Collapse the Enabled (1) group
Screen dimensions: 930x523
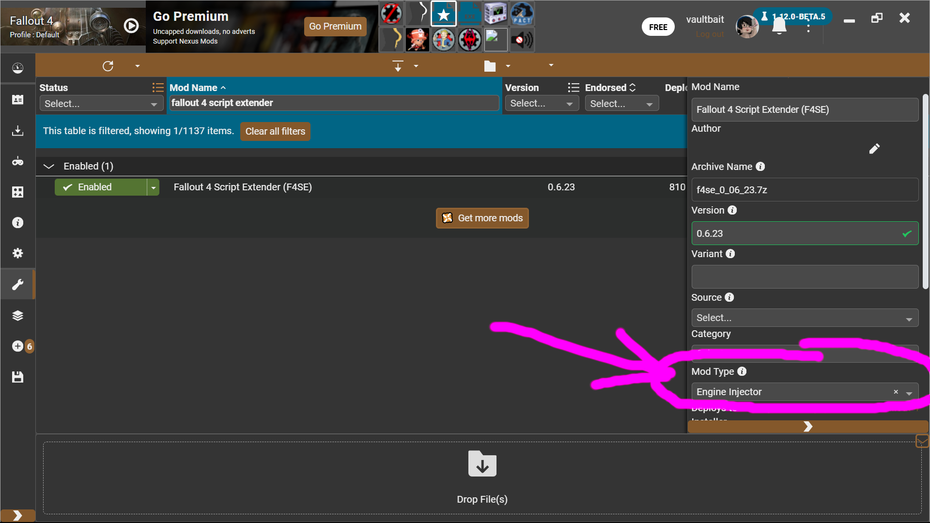click(x=48, y=166)
